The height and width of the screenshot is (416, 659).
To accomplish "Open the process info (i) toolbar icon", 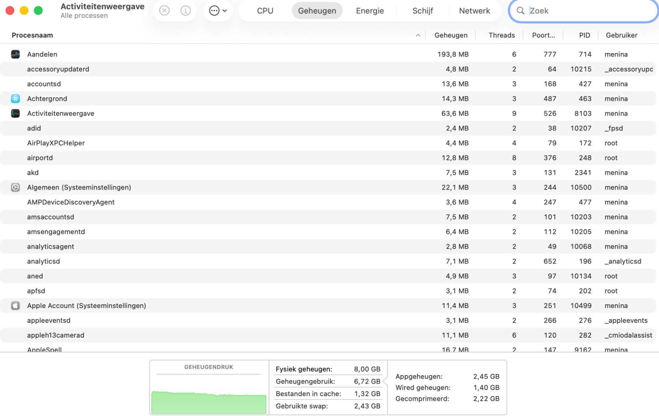I will (x=186, y=11).
